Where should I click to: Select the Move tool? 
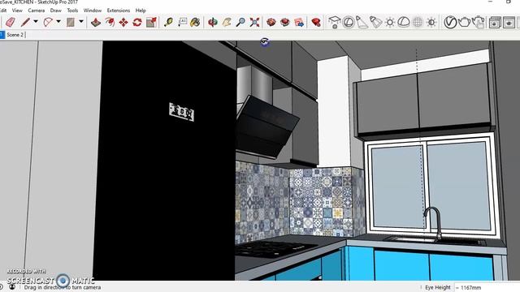[x=123, y=22]
